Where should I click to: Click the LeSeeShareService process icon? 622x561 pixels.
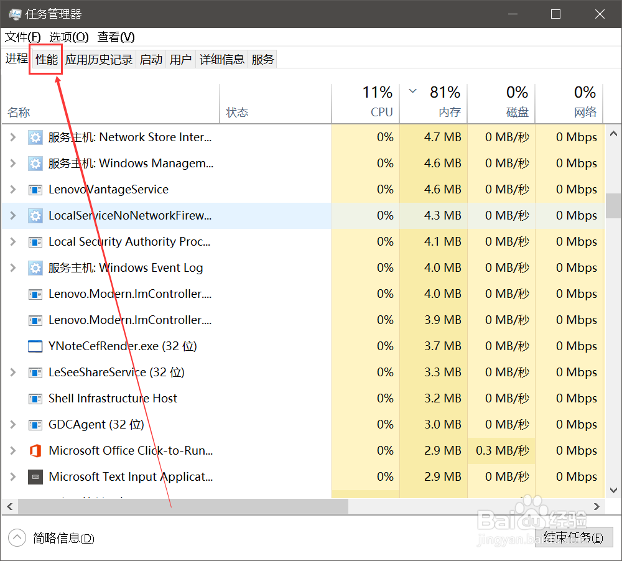click(x=35, y=373)
